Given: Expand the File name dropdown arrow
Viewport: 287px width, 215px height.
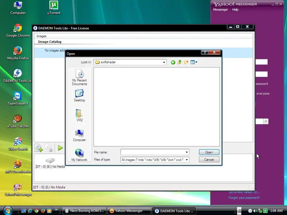Looking at the screenshot, I should [187, 152].
